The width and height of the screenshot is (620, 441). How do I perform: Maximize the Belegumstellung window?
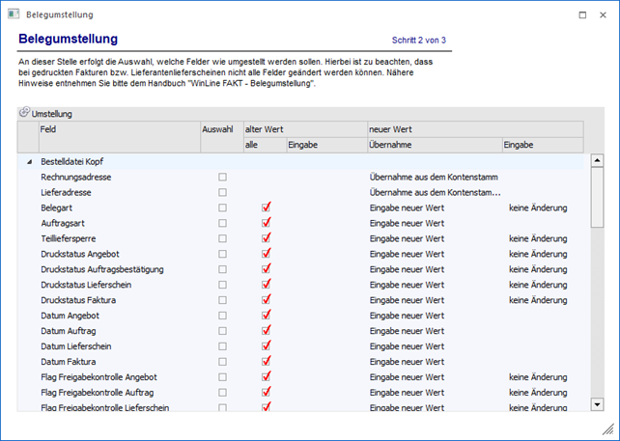[x=579, y=15]
